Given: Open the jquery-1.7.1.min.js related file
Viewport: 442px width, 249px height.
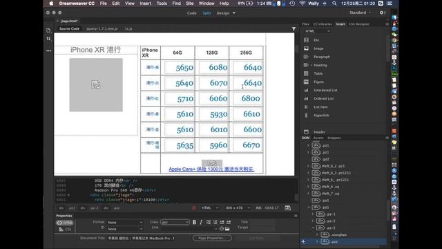Looking at the screenshot, I should 102,29.
